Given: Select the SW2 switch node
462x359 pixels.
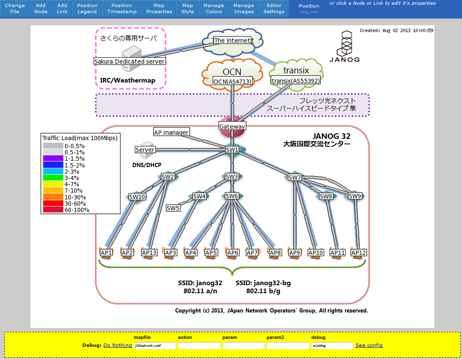Looking at the screenshot, I should point(168,177).
